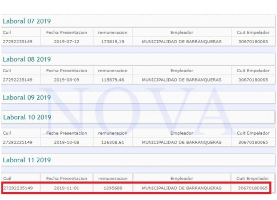The width and height of the screenshot is (277, 200).
Task: Select the date cell 2019-11-01
Action: (66, 188)
